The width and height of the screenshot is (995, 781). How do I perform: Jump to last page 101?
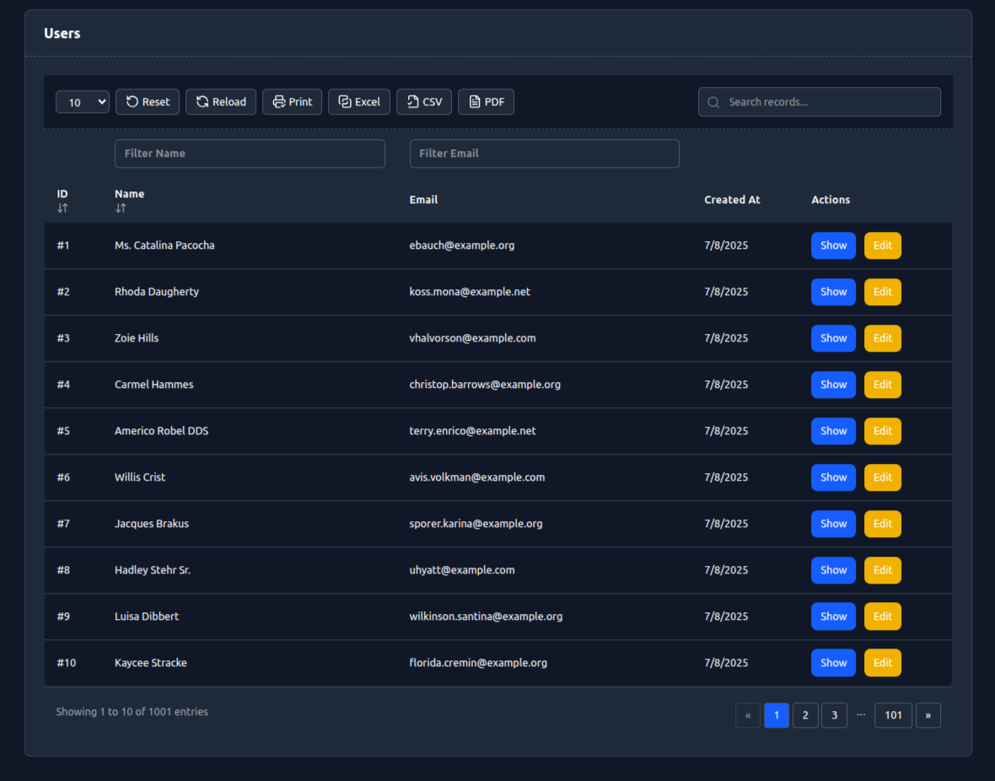[x=894, y=715]
